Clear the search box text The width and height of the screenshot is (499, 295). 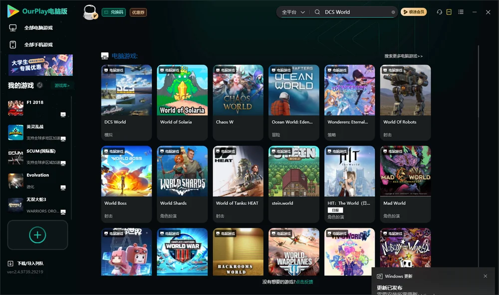(393, 12)
